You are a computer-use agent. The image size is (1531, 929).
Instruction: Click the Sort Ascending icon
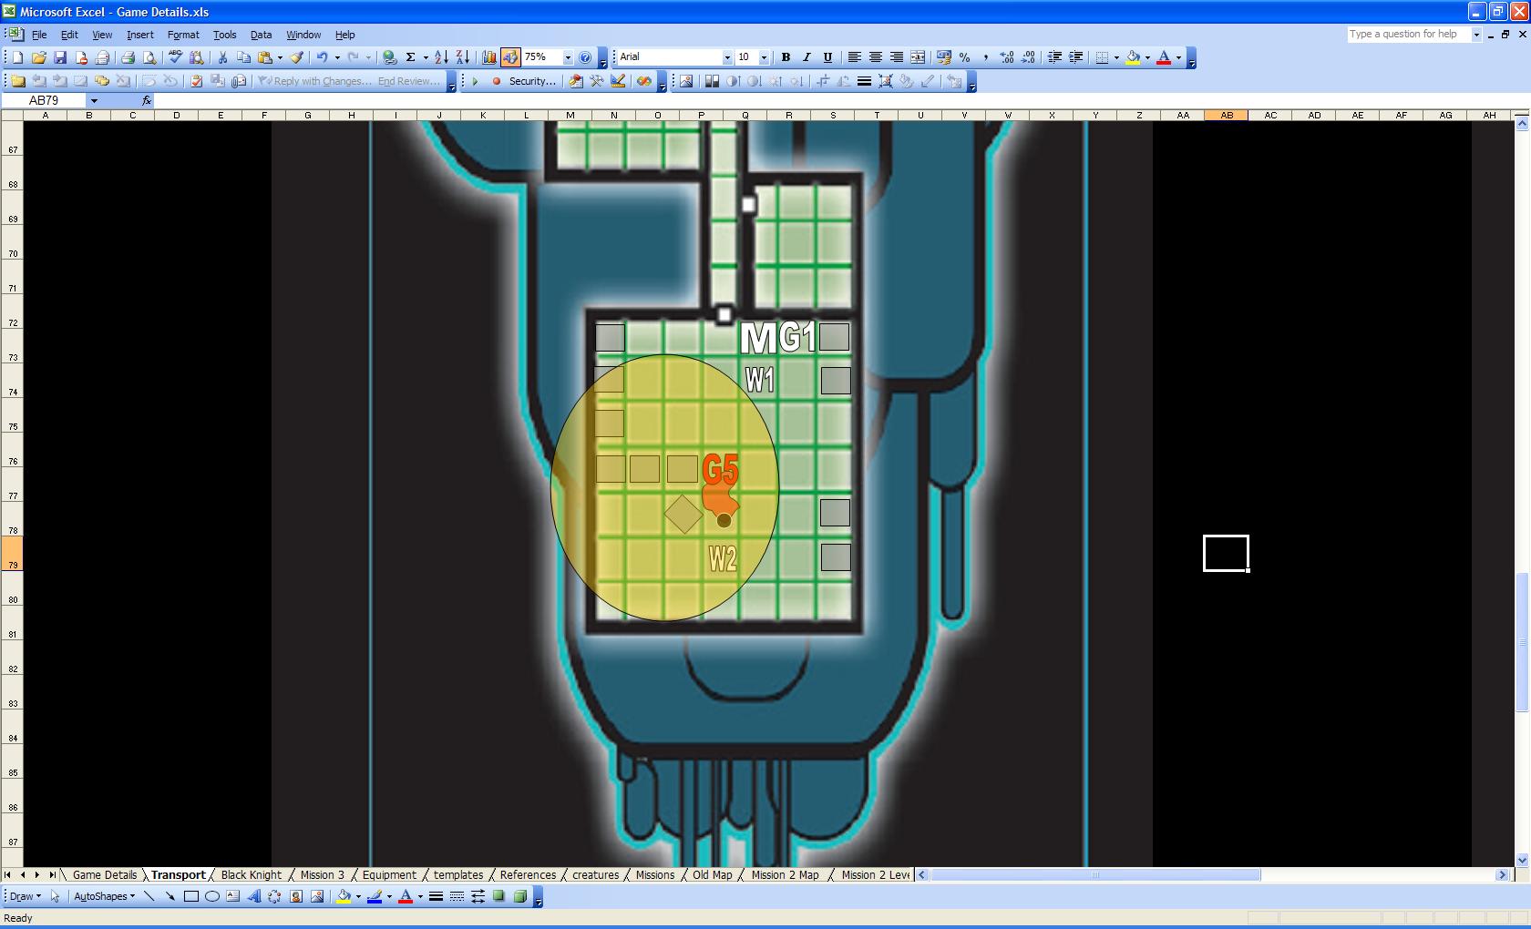click(441, 57)
